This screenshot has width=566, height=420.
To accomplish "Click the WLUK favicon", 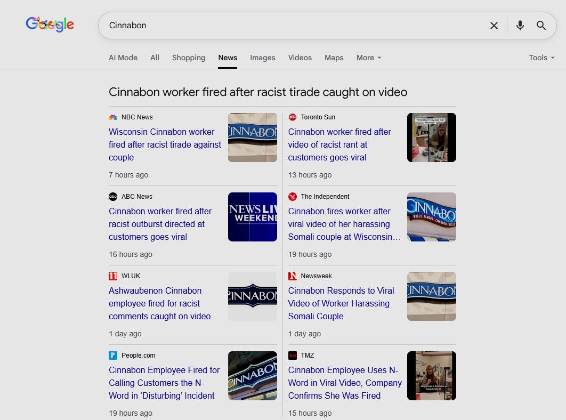I will pyautogui.click(x=113, y=276).
